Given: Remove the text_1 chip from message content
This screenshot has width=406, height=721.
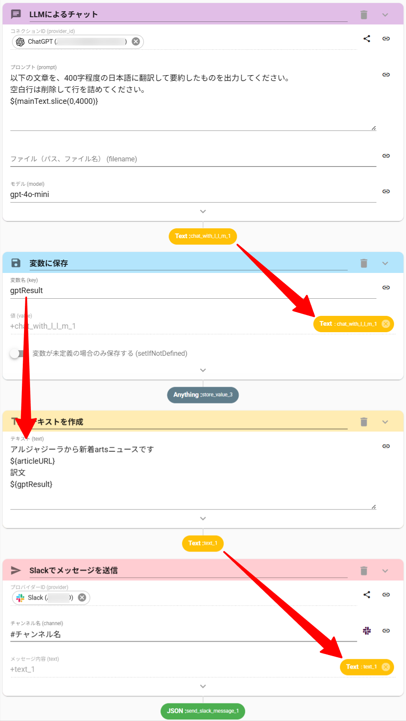Looking at the screenshot, I should tap(386, 667).
